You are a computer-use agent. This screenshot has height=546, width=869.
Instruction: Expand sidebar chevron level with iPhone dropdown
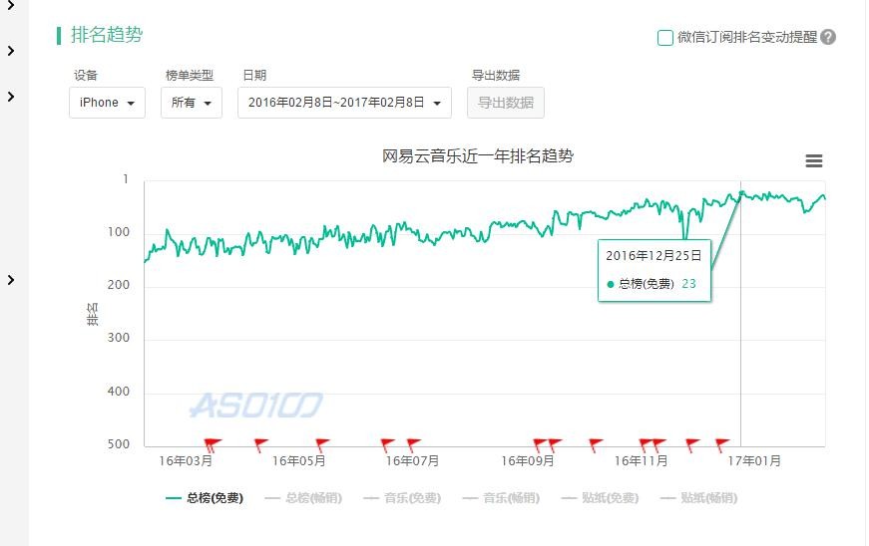[11, 97]
